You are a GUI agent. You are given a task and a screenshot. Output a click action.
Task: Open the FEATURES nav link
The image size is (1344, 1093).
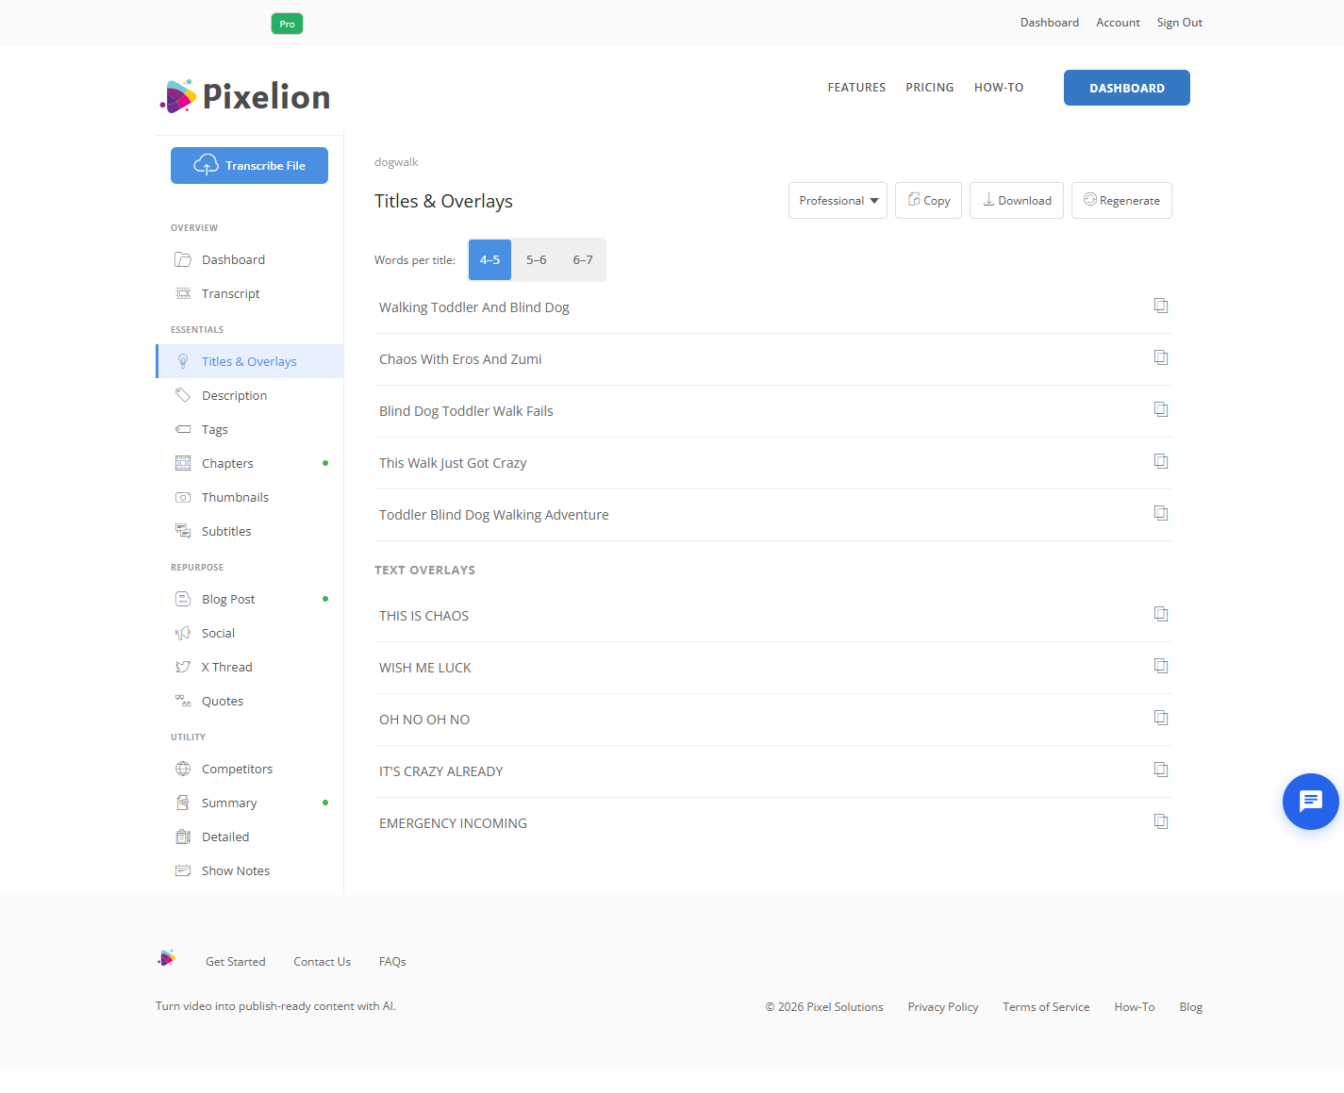(856, 88)
